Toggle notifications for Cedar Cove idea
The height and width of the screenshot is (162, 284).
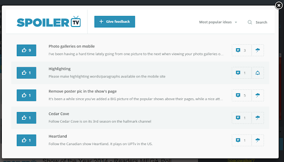click(257, 118)
